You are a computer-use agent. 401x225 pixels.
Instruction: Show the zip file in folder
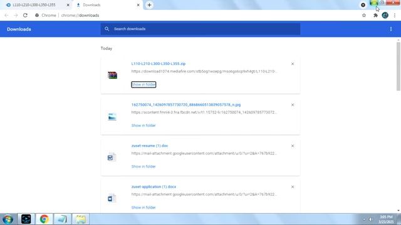tap(143, 84)
